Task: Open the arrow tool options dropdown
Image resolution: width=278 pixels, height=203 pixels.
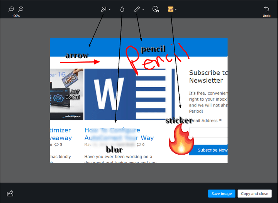Action: (x=110, y=9)
